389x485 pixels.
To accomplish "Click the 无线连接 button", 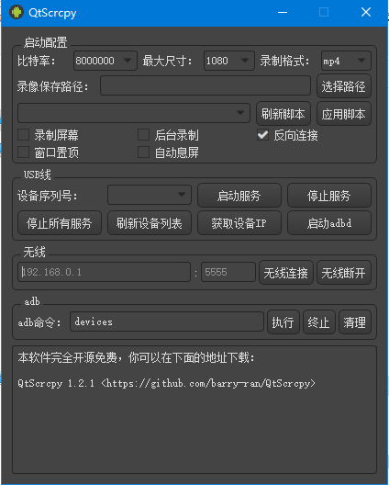I will [x=286, y=273].
